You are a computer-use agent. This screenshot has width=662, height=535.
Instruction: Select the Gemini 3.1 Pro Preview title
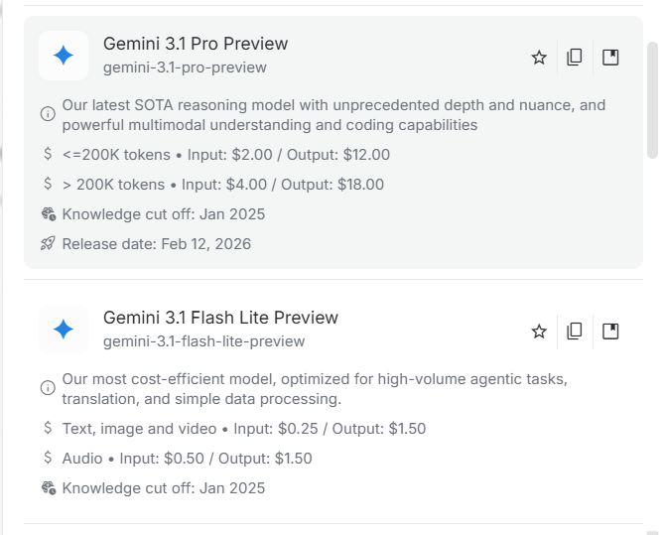196,44
